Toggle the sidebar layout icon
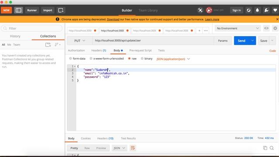This screenshot has width=279, height=157. (18, 10)
